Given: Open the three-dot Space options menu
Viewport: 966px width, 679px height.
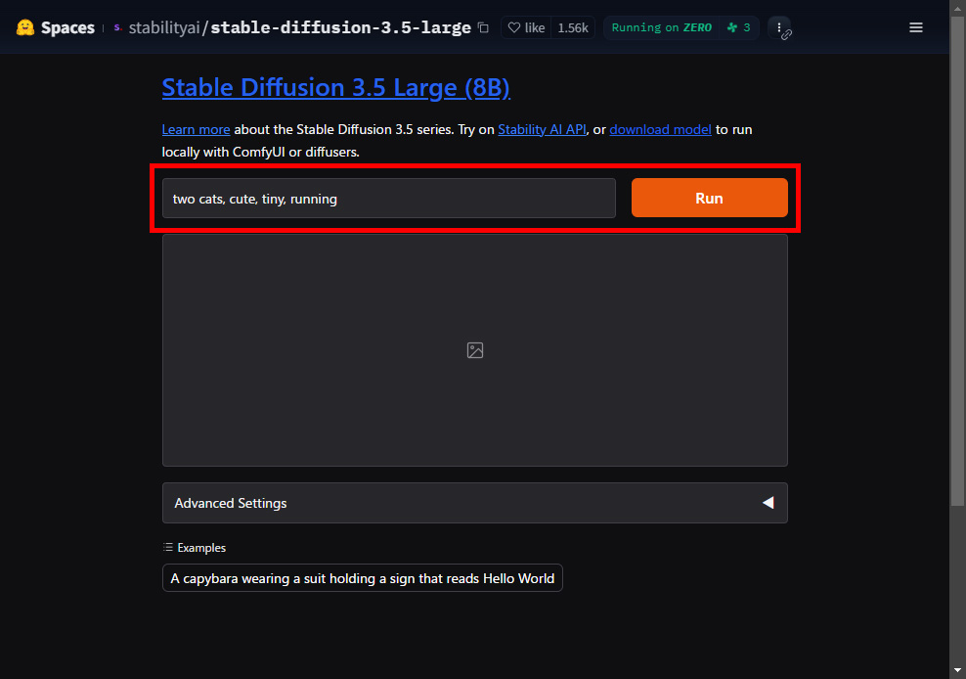Looking at the screenshot, I should click(x=777, y=27).
